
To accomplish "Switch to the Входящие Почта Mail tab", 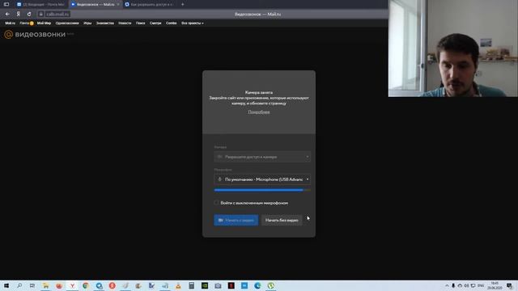I will point(40,4).
